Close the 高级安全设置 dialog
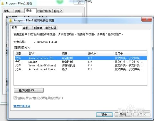This screenshot has height=121, width=154. [147, 19]
